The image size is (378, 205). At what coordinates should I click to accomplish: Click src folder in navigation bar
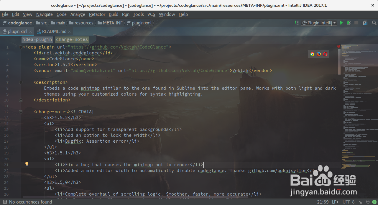point(42,23)
